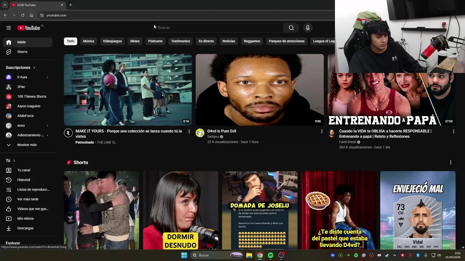Start voice search with microphone icon
Viewport: 465px width, 261px height.
coord(308,28)
